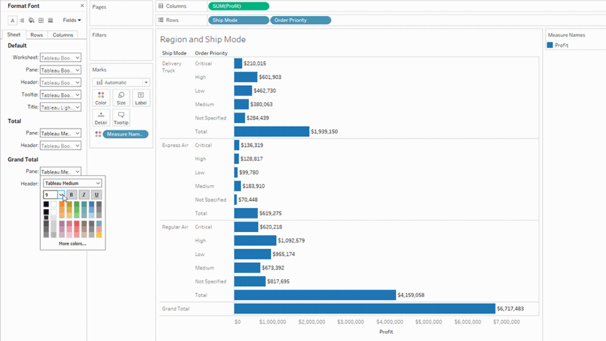
Task: Click the SUM(Profit) pill on the Columns shelf
Action: click(238, 7)
